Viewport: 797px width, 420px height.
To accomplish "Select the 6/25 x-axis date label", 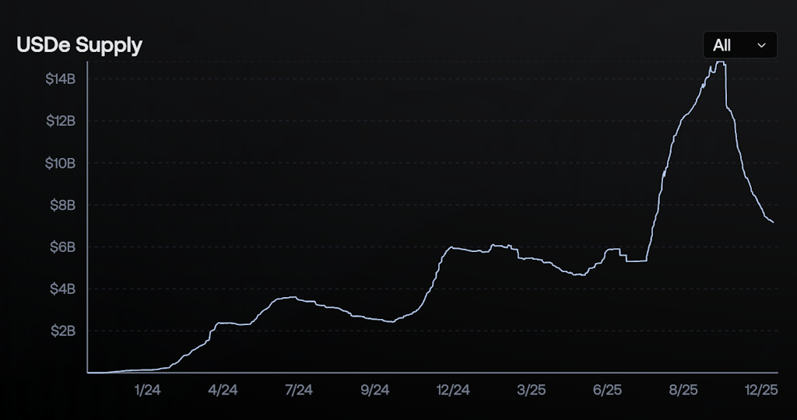I will click(607, 390).
